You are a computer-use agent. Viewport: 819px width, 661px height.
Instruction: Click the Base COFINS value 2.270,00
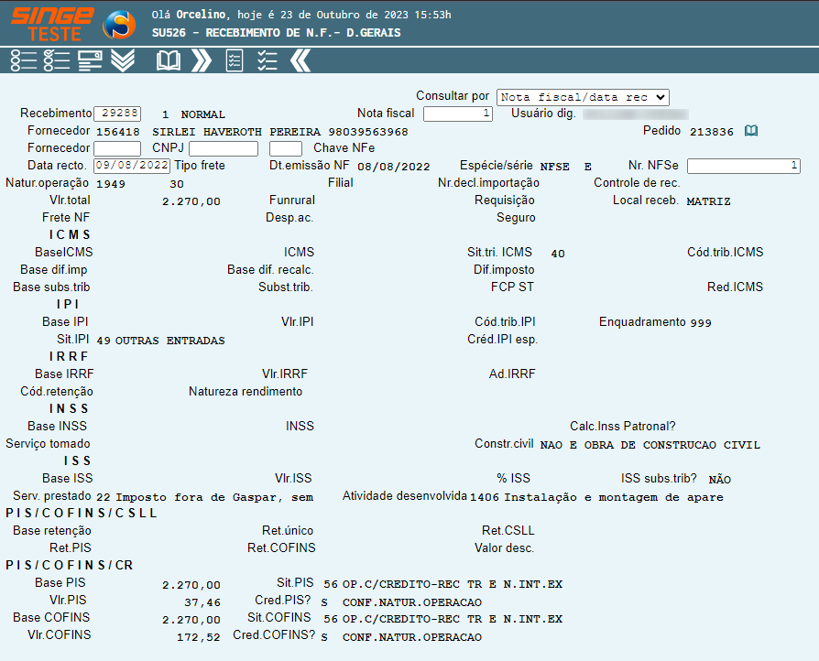[191, 621]
